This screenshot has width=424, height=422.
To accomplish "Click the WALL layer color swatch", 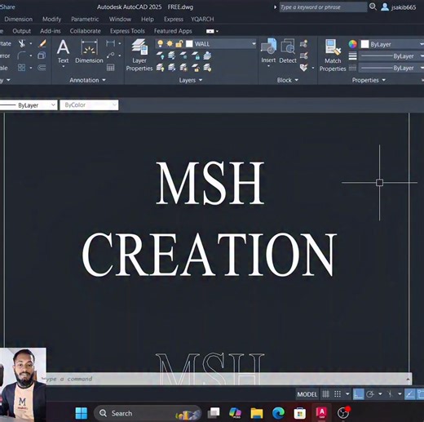I will tap(189, 43).
